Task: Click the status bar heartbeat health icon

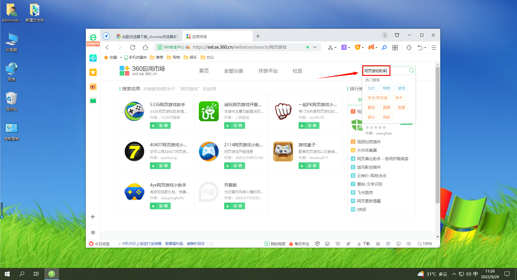Action: point(338,244)
